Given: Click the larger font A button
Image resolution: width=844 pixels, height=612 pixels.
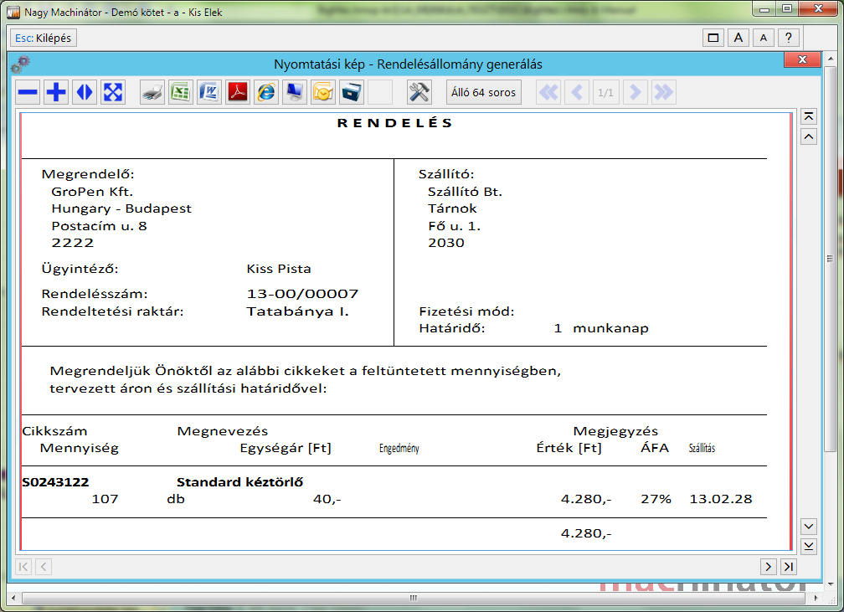Looking at the screenshot, I should click(738, 38).
